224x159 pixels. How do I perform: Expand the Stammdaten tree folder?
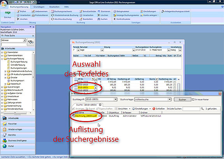[2, 53]
